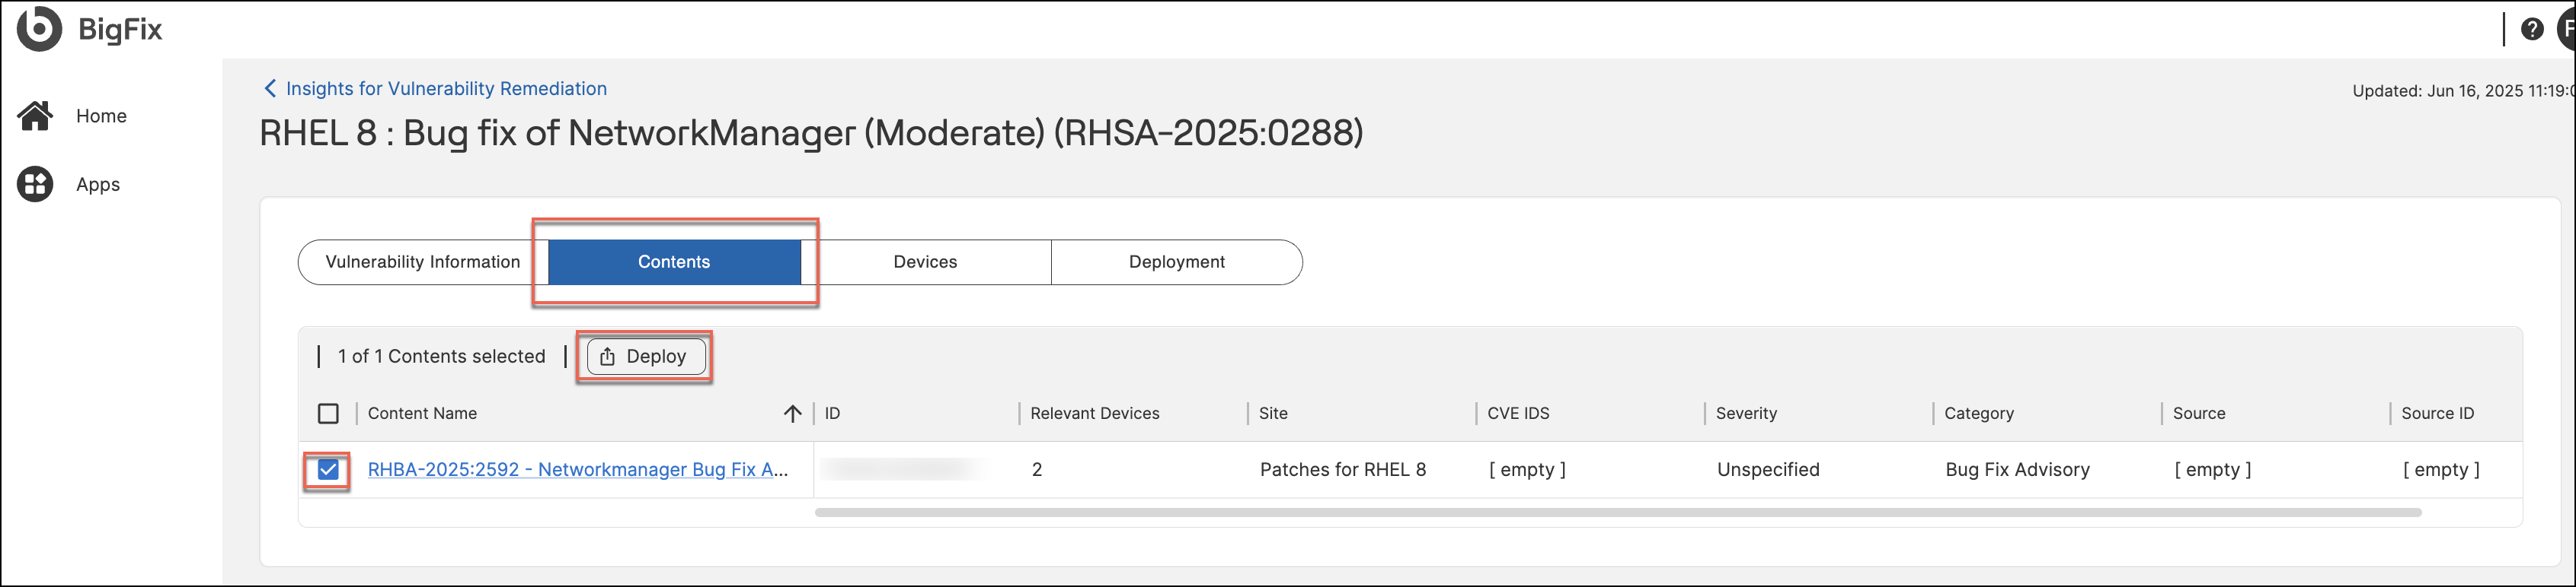Click the horizontal table scrollbar
The height and width of the screenshot is (587, 2576).
point(1617,512)
